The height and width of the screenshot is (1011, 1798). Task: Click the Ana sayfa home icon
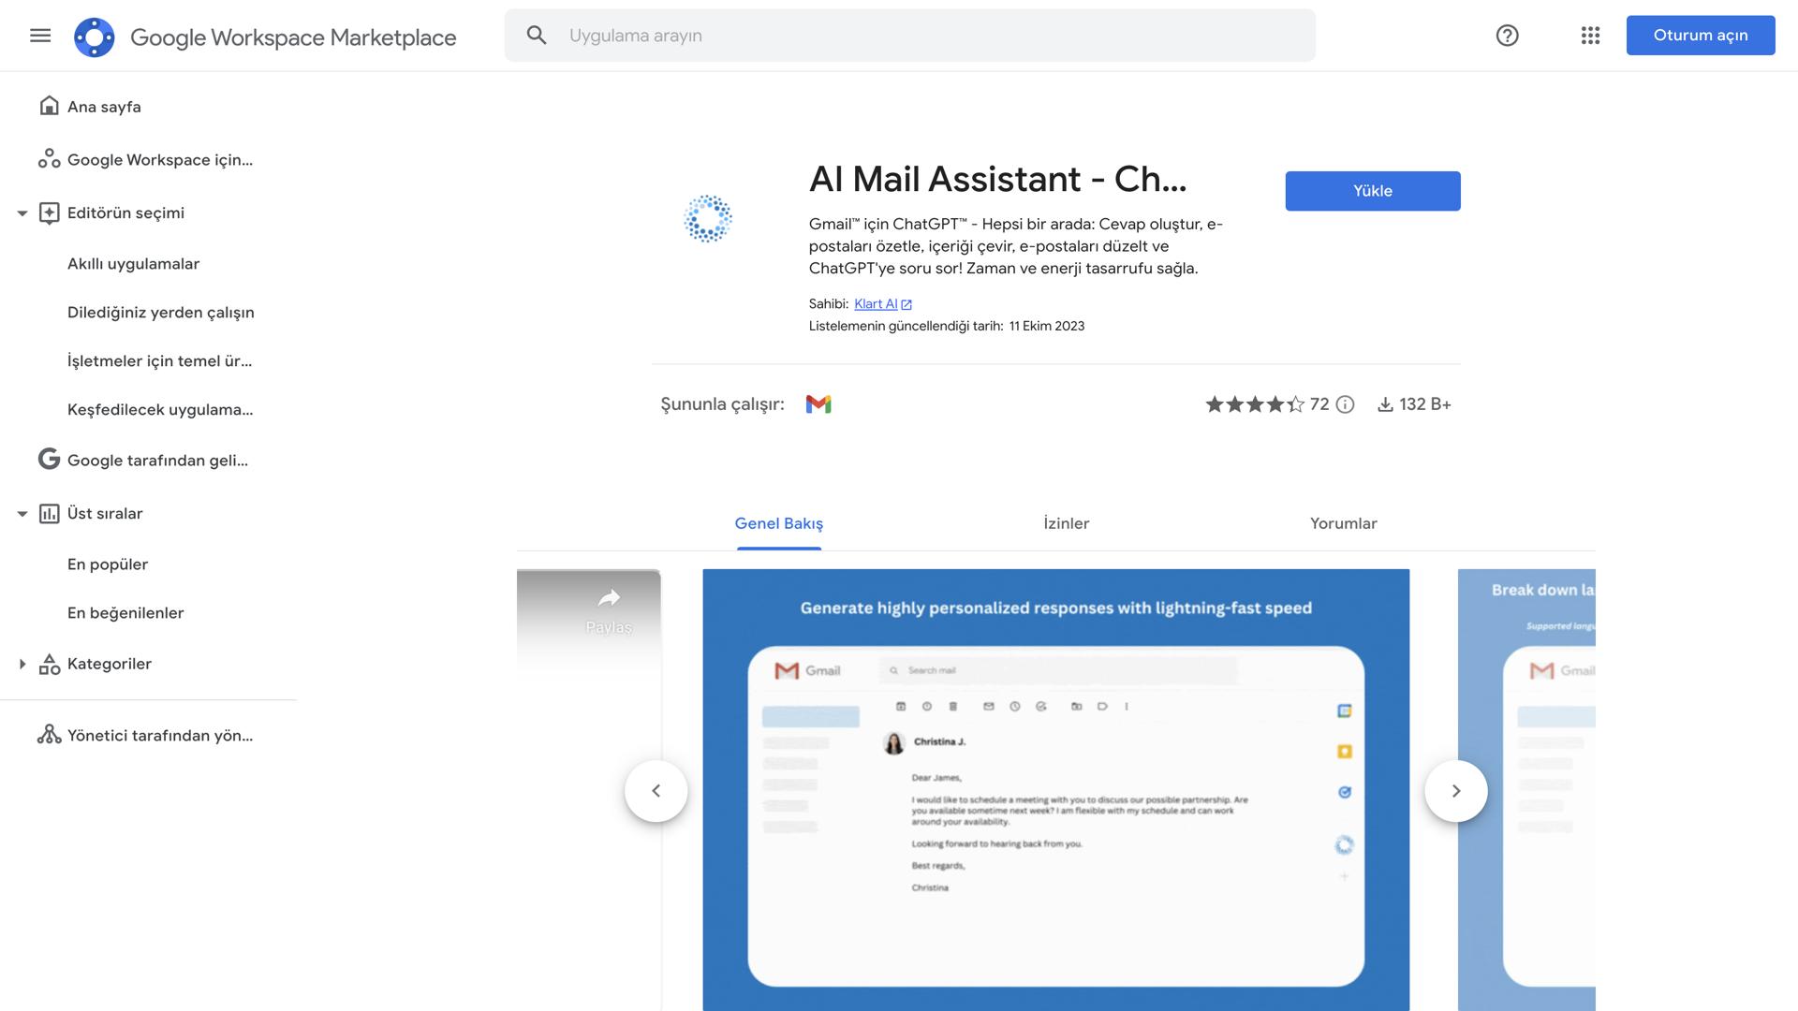(x=49, y=106)
